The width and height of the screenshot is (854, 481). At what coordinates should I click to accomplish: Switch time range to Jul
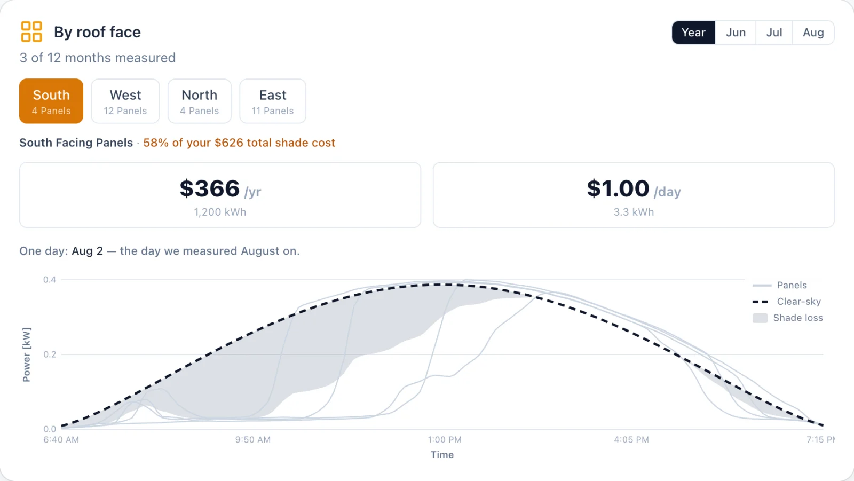pos(774,33)
